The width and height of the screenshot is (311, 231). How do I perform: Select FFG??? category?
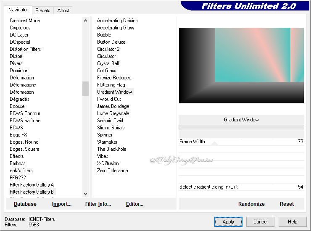[18, 178]
